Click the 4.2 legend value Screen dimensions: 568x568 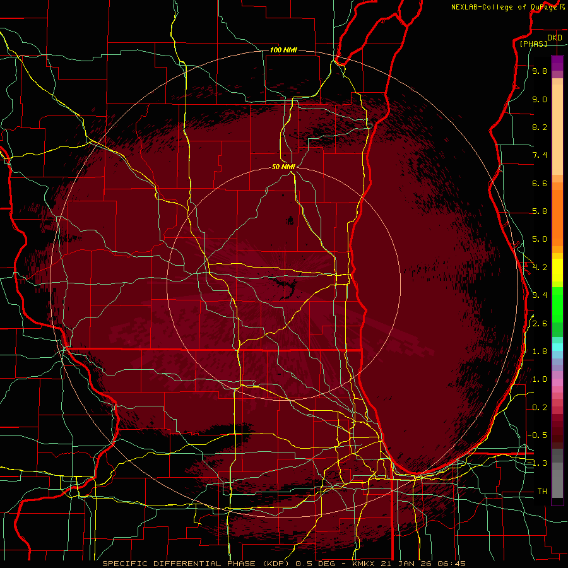pyautogui.click(x=540, y=268)
